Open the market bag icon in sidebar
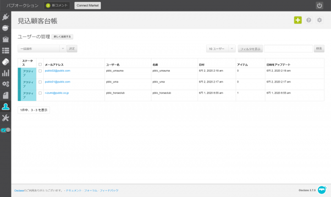Image resolution: width=331 pixels, height=197 pixels. [x=6, y=39]
